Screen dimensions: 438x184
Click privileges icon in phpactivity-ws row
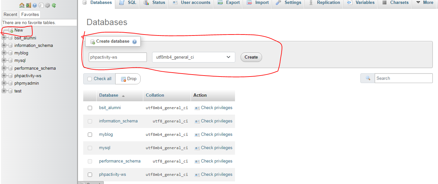tap(197, 175)
